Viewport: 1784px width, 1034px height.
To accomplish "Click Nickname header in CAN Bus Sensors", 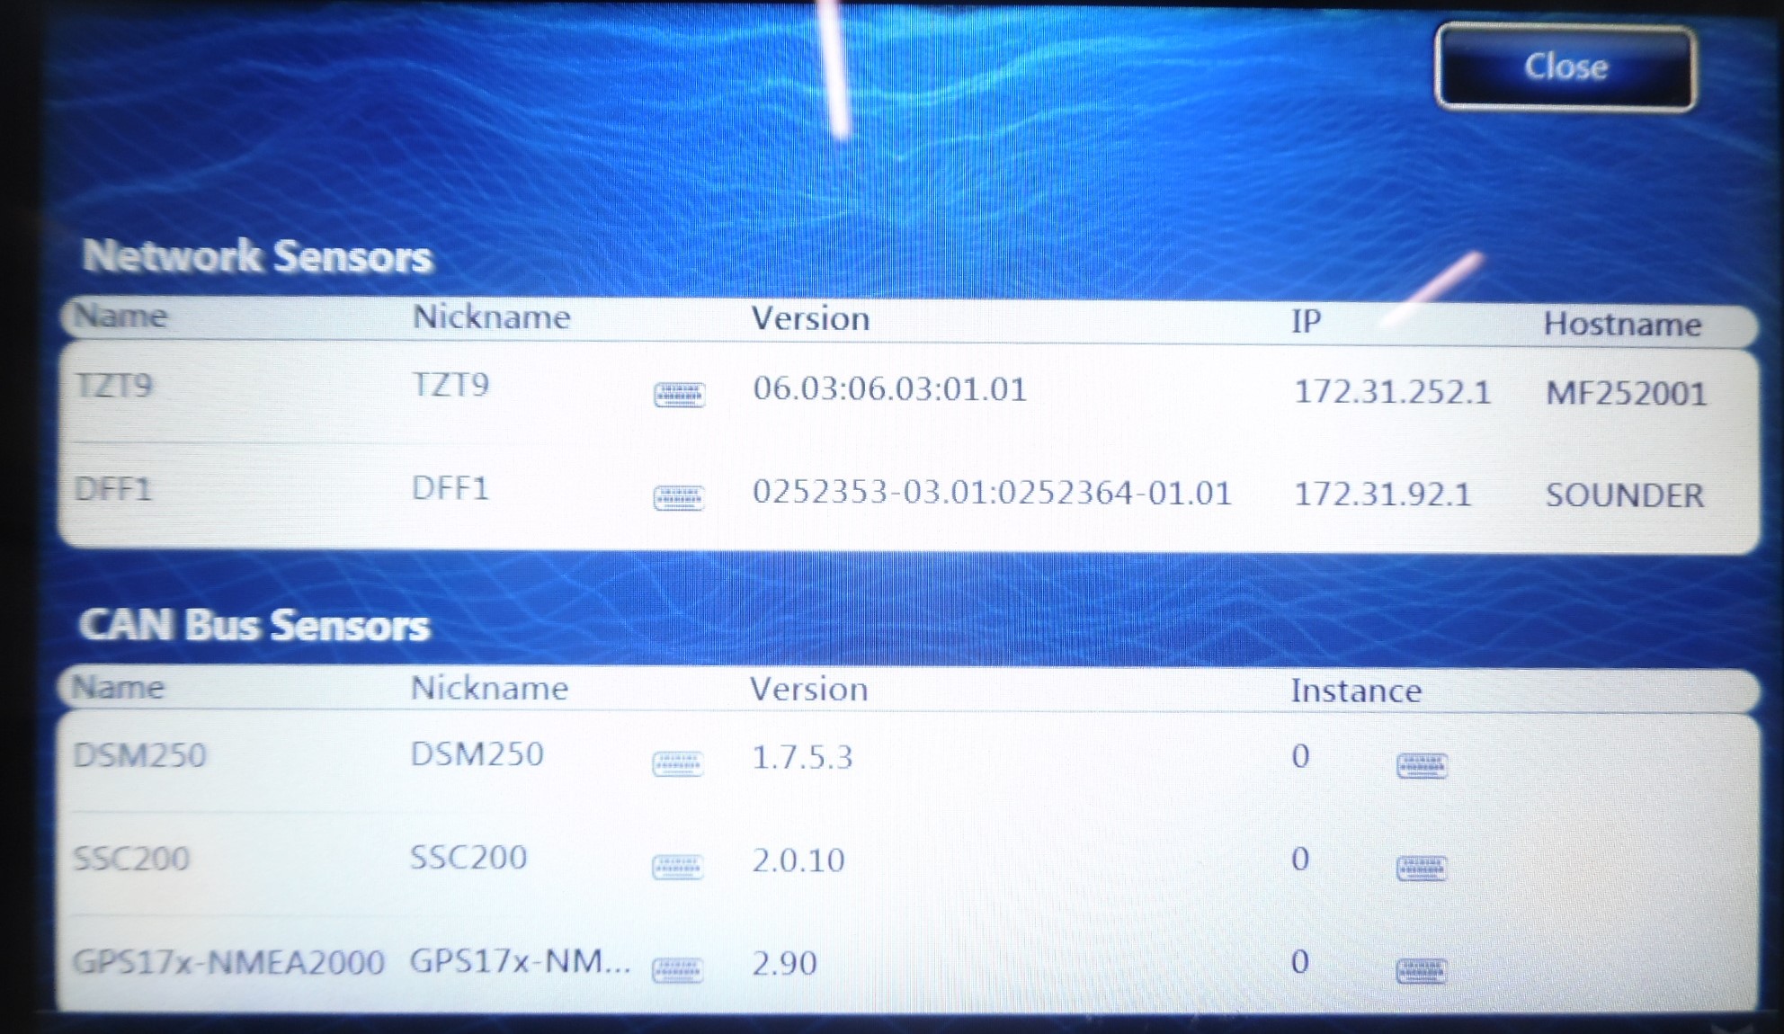I will (489, 688).
